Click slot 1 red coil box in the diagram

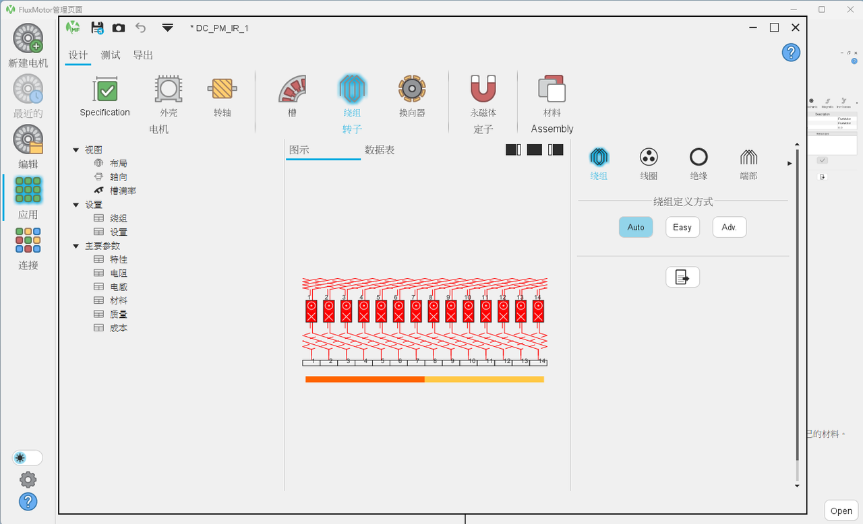click(311, 311)
